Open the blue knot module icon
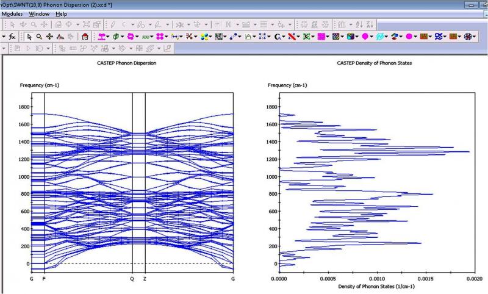The width and height of the screenshot is (488, 294). coord(439,37)
